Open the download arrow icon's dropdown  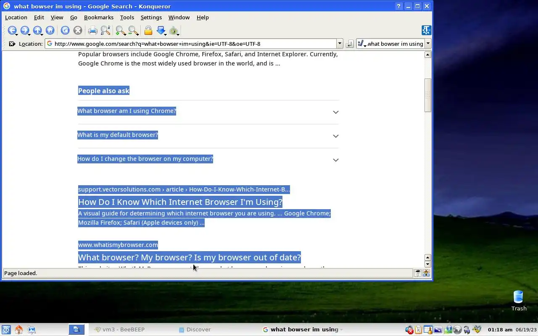click(165, 34)
